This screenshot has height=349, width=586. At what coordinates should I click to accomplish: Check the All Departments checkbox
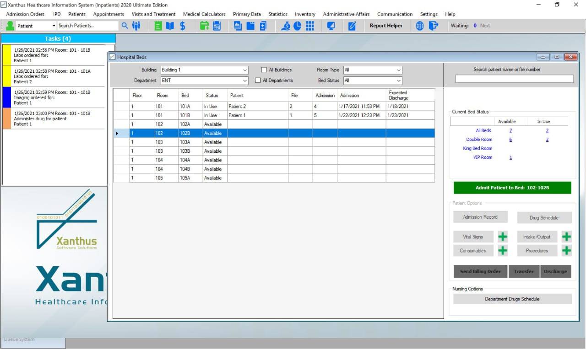tap(258, 81)
